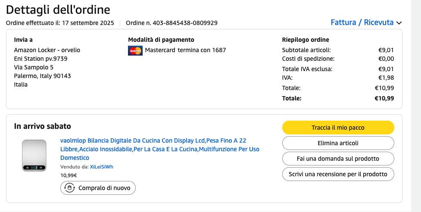This screenshot has width=421, height=212.
Task: Open the kitchen scale product thumbnail
Action: coord(34,155)
